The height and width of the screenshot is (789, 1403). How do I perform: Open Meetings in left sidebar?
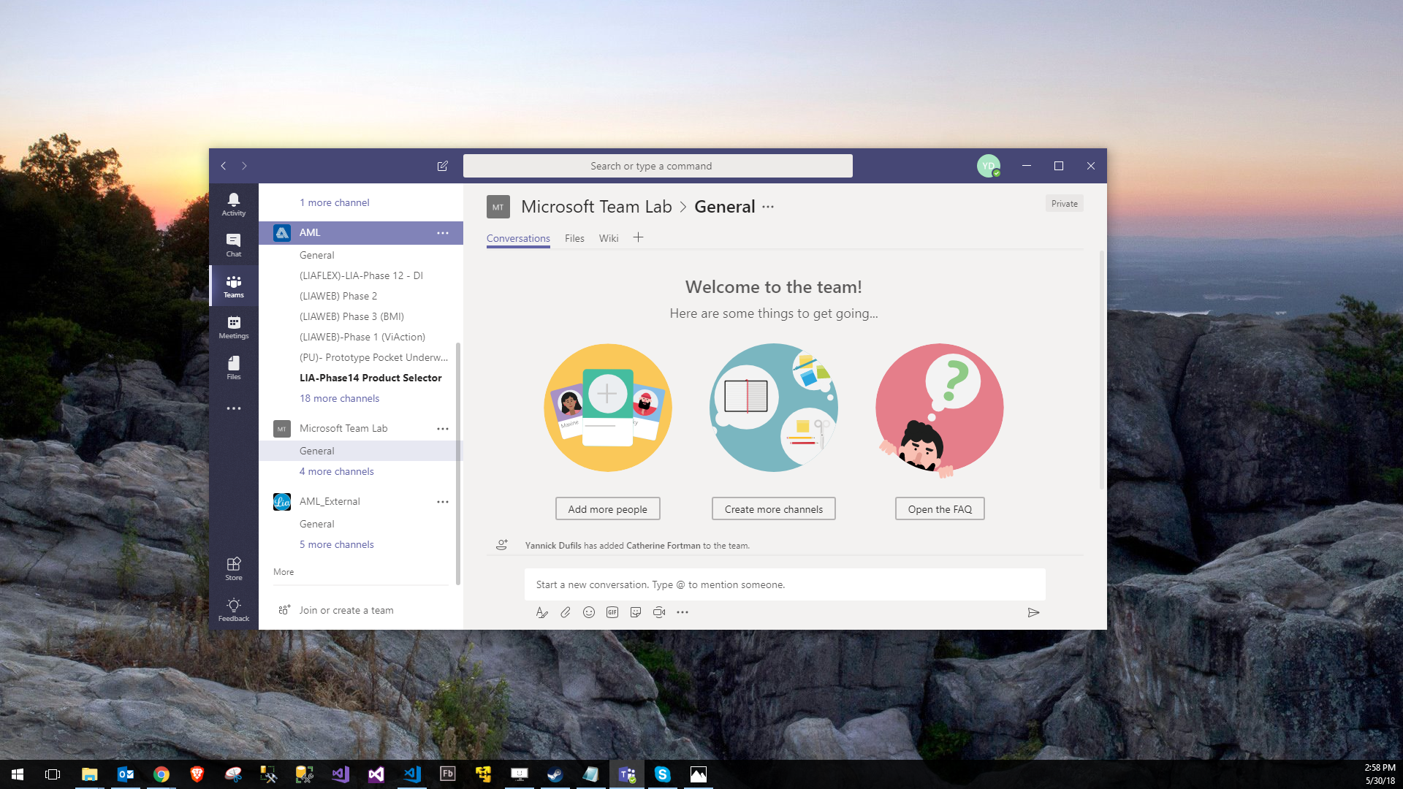click(235, 327)
